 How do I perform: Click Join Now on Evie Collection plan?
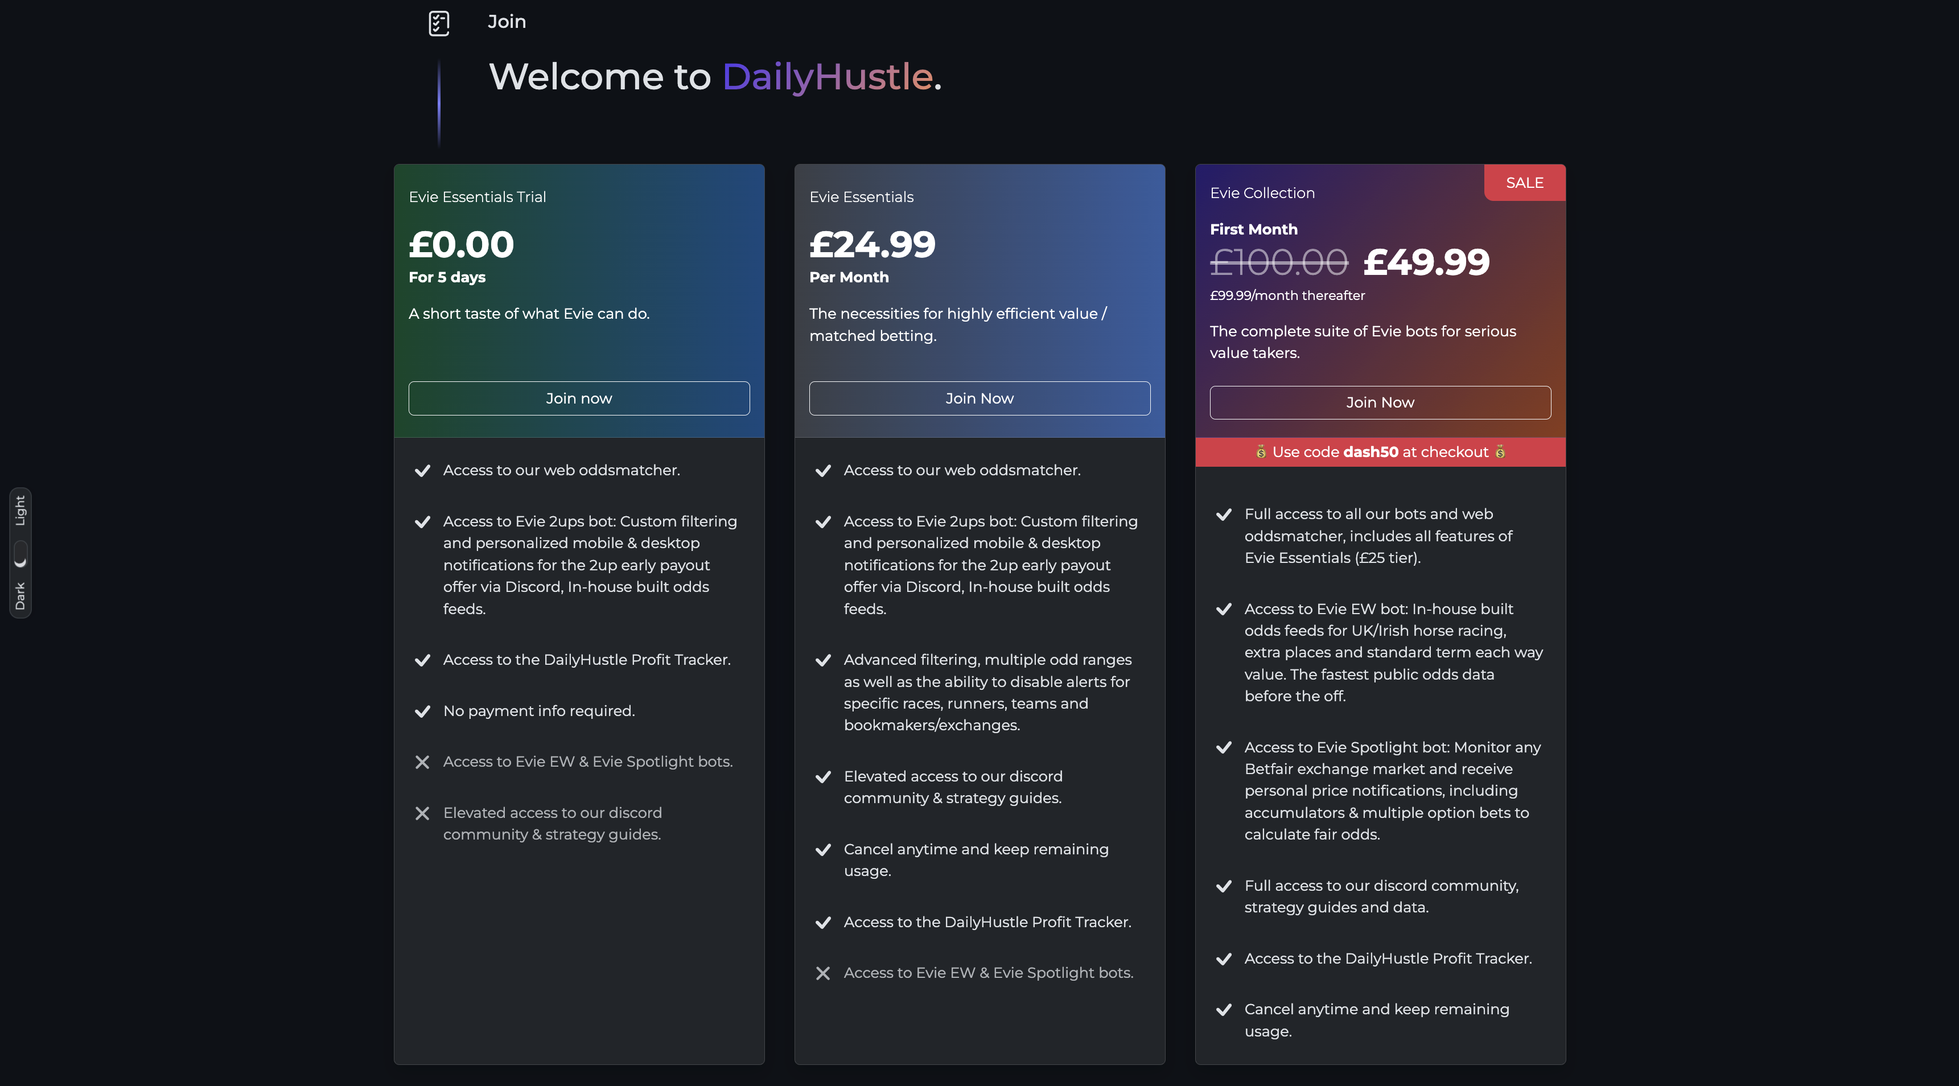(x=1380, y=402)
